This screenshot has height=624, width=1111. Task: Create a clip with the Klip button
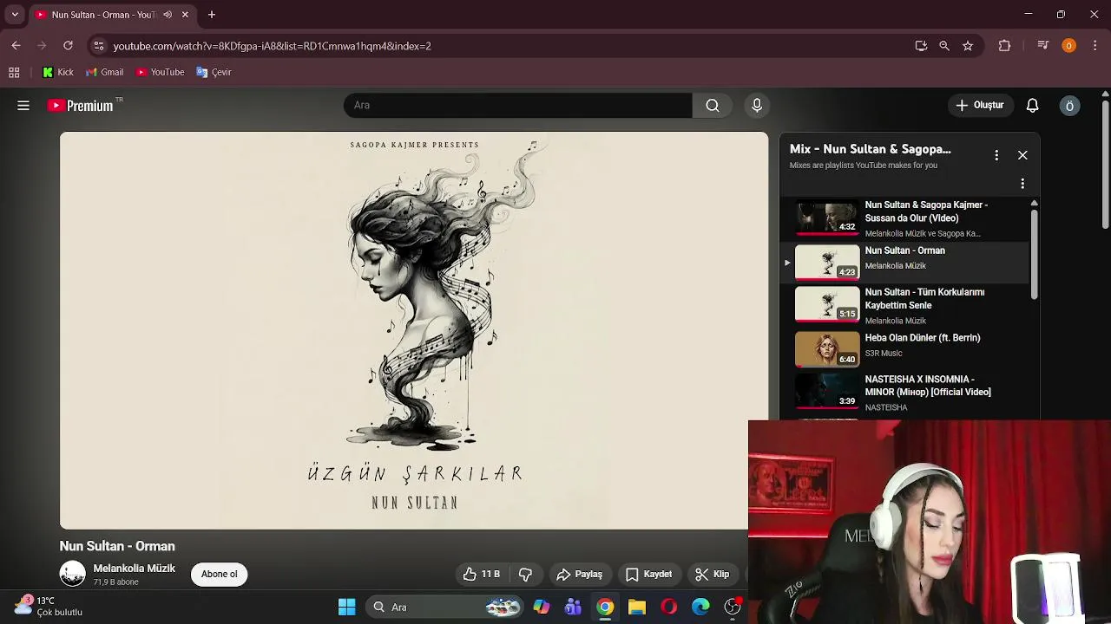713,574
